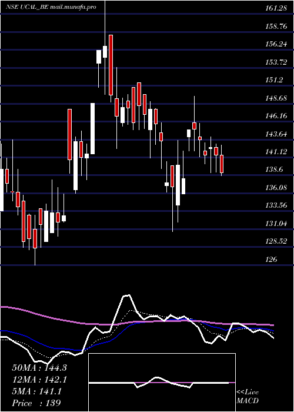Click the 136.08 price axis label
The width and height of the screenshot is (294, 412).
pyautogui.click(x=276, y=188)
